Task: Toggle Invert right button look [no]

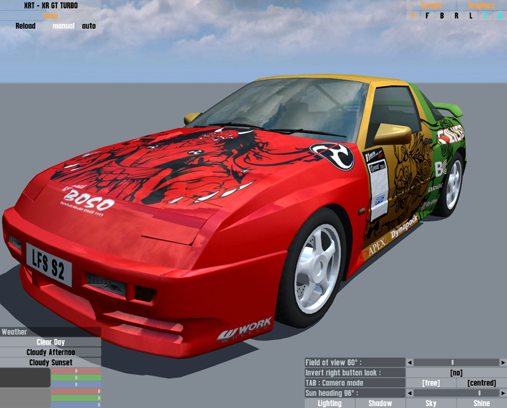Action: (x=456, y=373)
